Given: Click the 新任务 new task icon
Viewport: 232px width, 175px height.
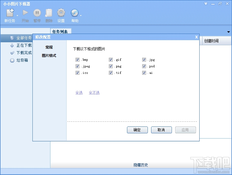Looking at the screenshot, I should pos(10,13).
